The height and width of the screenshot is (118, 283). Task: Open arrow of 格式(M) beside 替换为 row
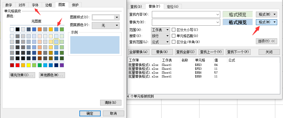point(274,22)
